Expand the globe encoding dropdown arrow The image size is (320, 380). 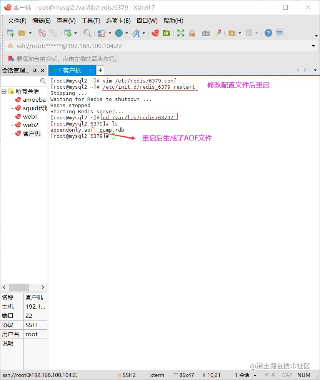[127, 33]
